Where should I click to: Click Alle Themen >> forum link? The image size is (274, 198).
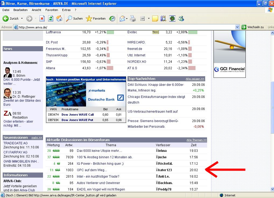(x=196, y=140)
